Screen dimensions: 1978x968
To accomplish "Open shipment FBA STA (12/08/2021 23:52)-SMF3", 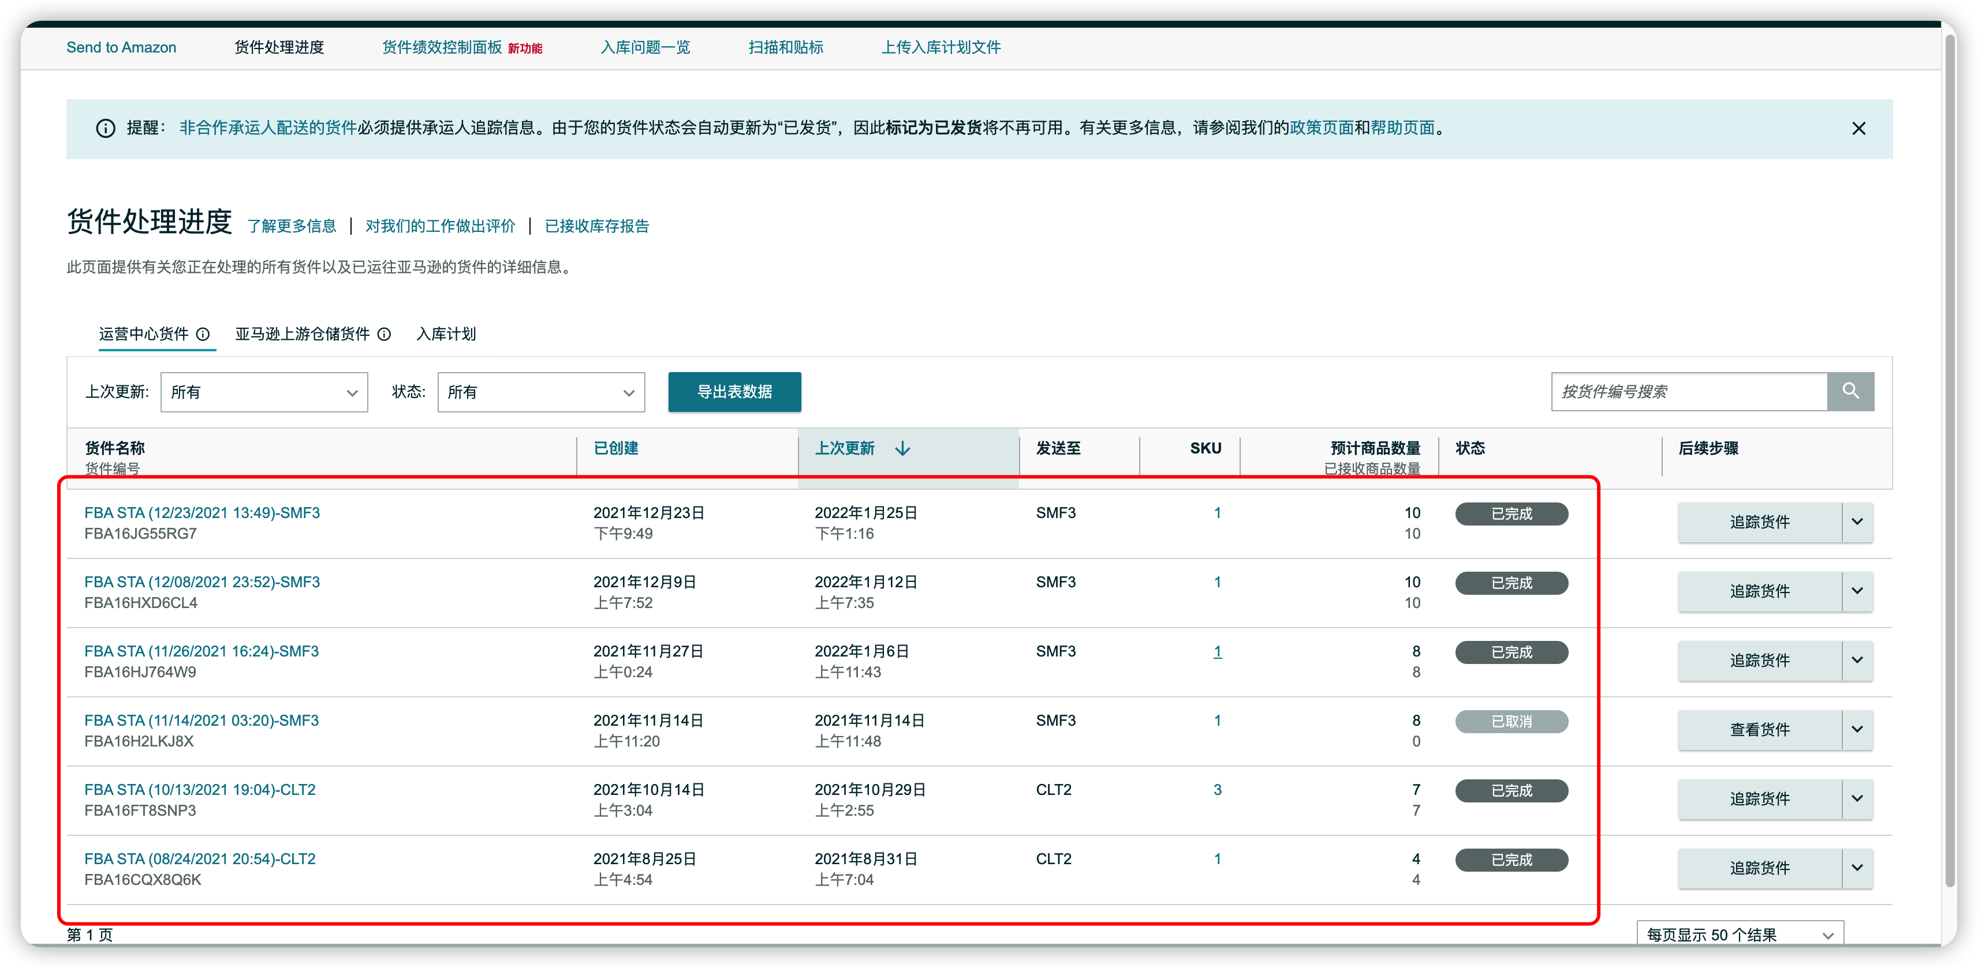I will pos(202,581).
